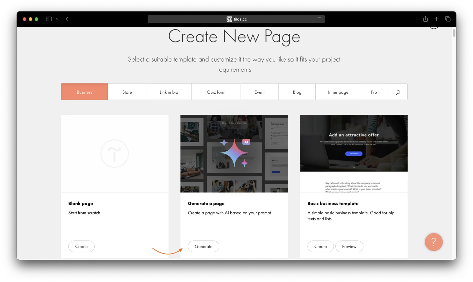This screenshot has height=282, width=473.
Task: Focus the tilda.cc address bar
Action: (236, 19)
